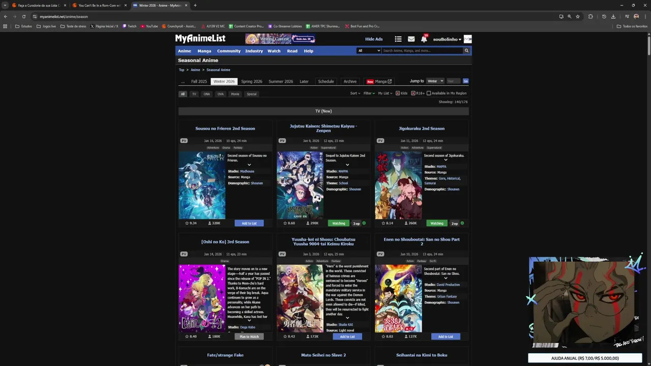Toggle the Kids filter checkbox
The height and width of the screenshot is (366, 651).
(398, 93)
